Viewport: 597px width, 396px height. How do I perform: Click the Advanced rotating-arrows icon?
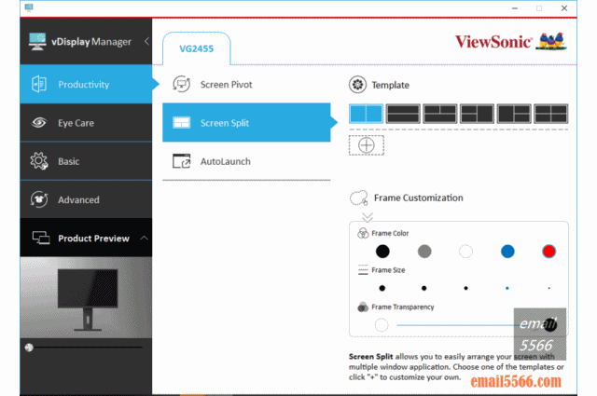39,199
